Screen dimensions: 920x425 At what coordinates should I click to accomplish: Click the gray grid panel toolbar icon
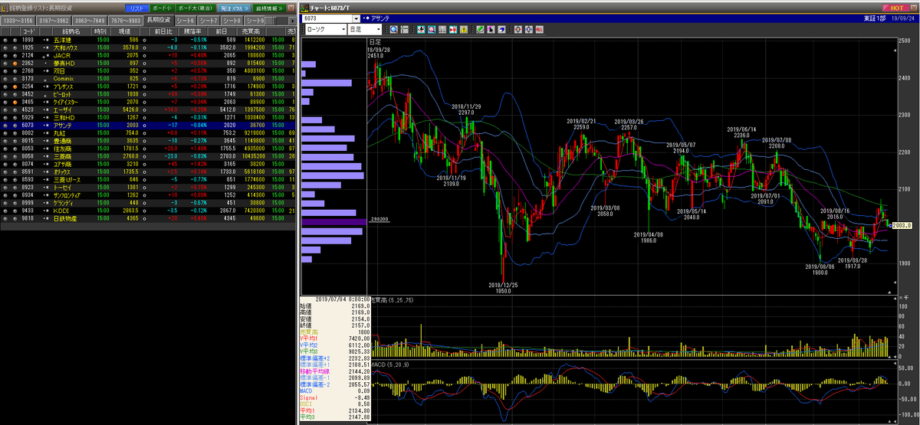point(442,29)
